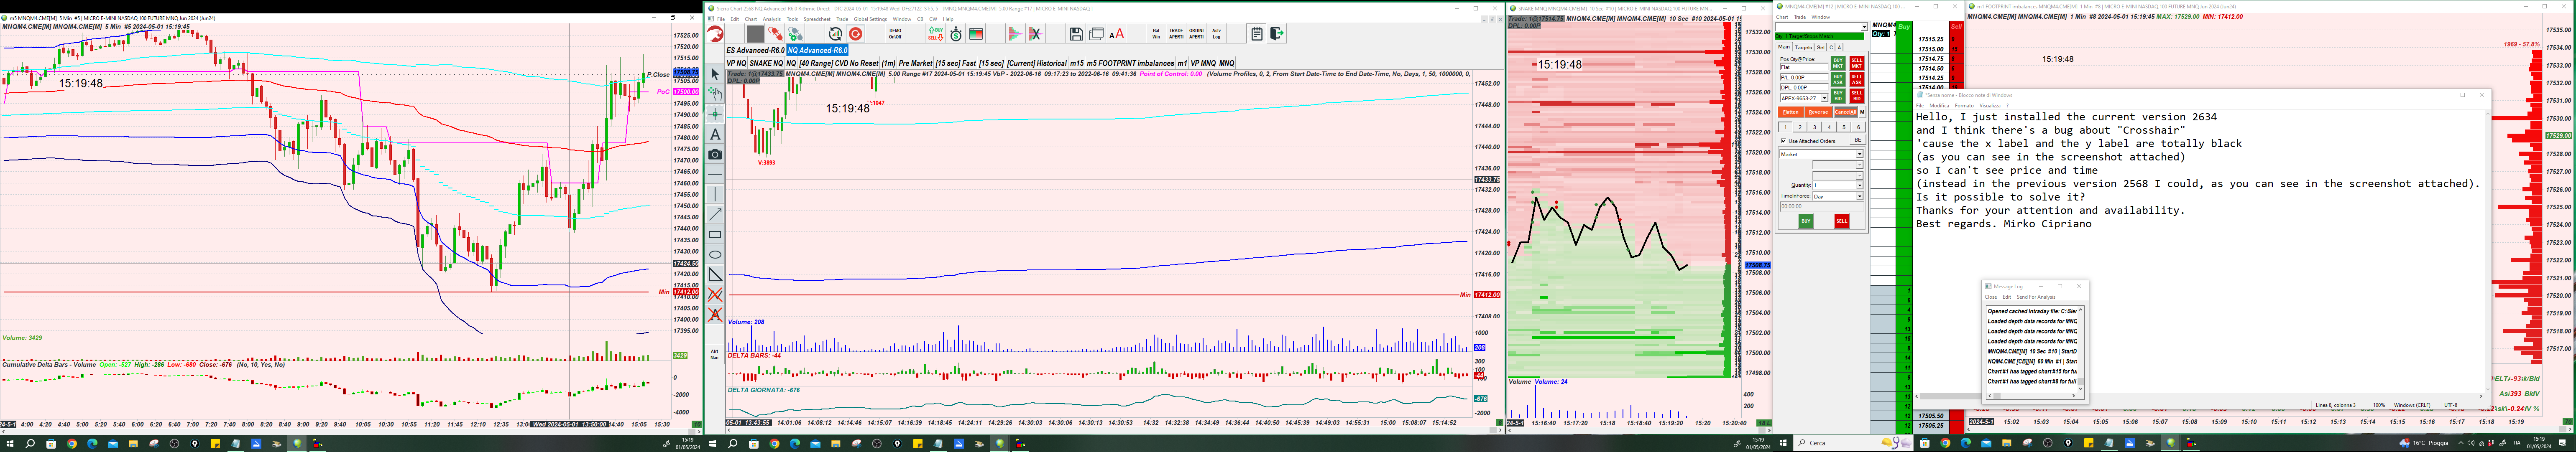Click Send For Analysis in Message Log
Image resolution: width=2576 pixels, height=452 pixels.
point(2036,297)
